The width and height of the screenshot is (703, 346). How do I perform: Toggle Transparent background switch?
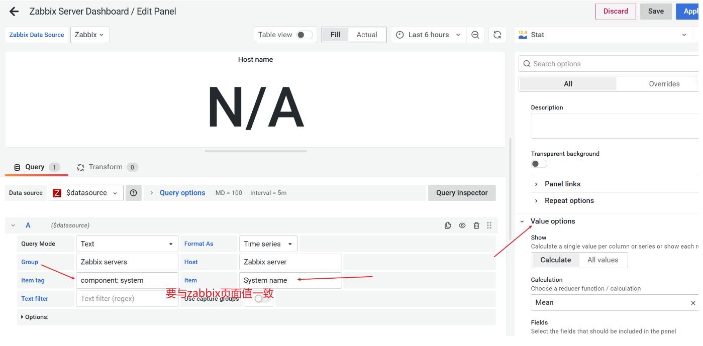539,164
